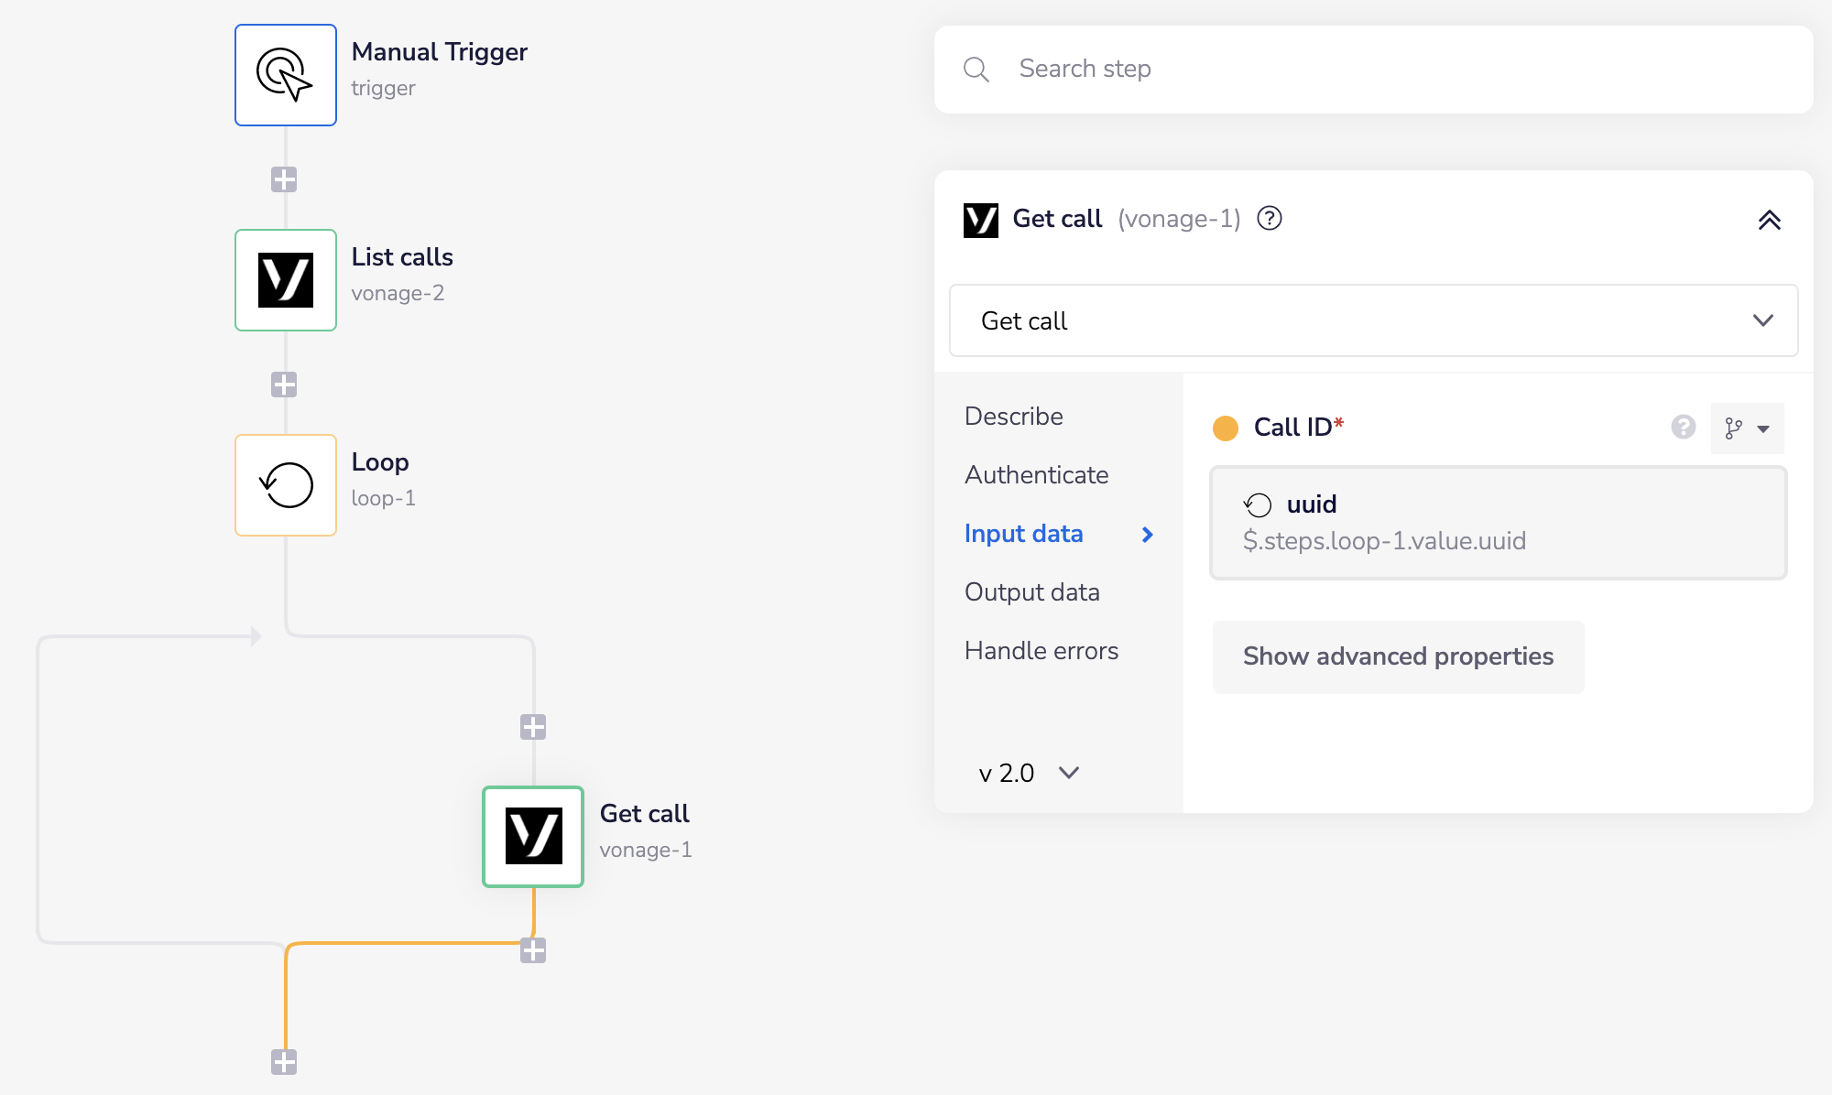Open the Get call operation dropdown
1832x1095 pixels.
coord(1373,320)
